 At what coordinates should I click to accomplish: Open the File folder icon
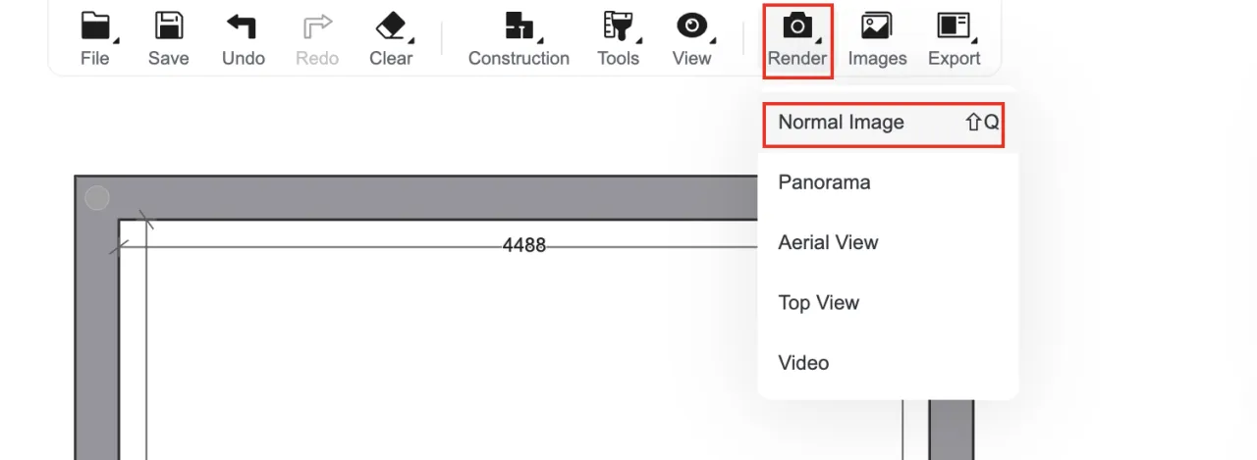[x=95, y=26]
